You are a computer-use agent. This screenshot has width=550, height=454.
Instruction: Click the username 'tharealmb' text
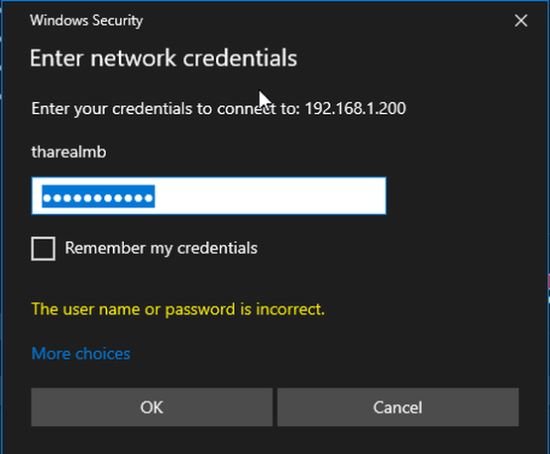[x=68, y=152]
